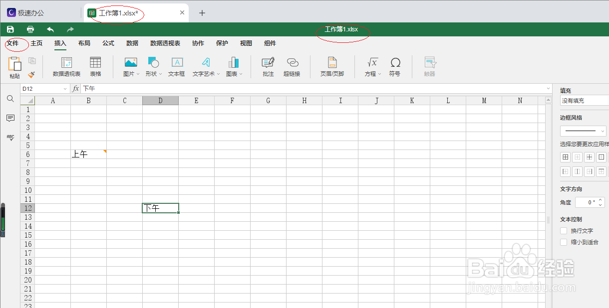Image resolution: width=609 pixels, height=308 pixels.
Task: Check the 缩小到适合 shrink-to-fit option
Action: [x=564, y=242]
